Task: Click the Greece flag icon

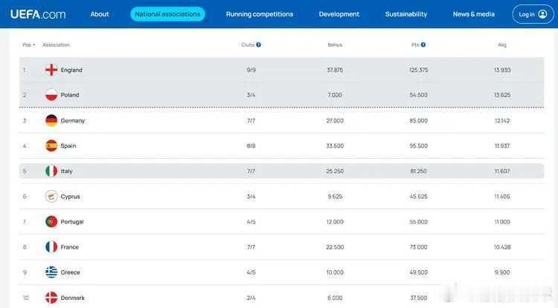Action: click(51, 272)
